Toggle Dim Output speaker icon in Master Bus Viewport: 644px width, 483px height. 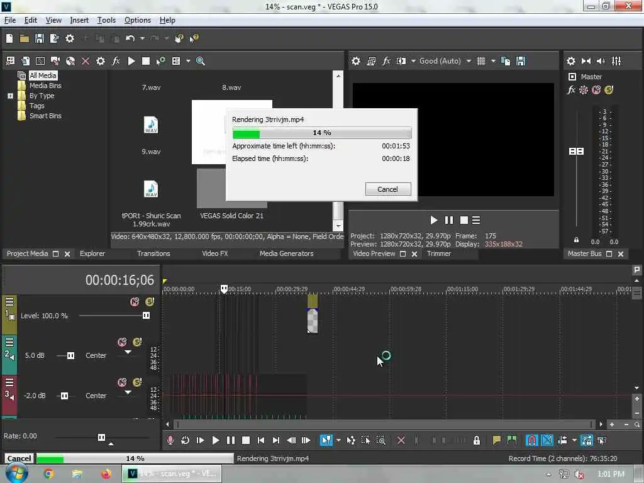click(601, 61)
